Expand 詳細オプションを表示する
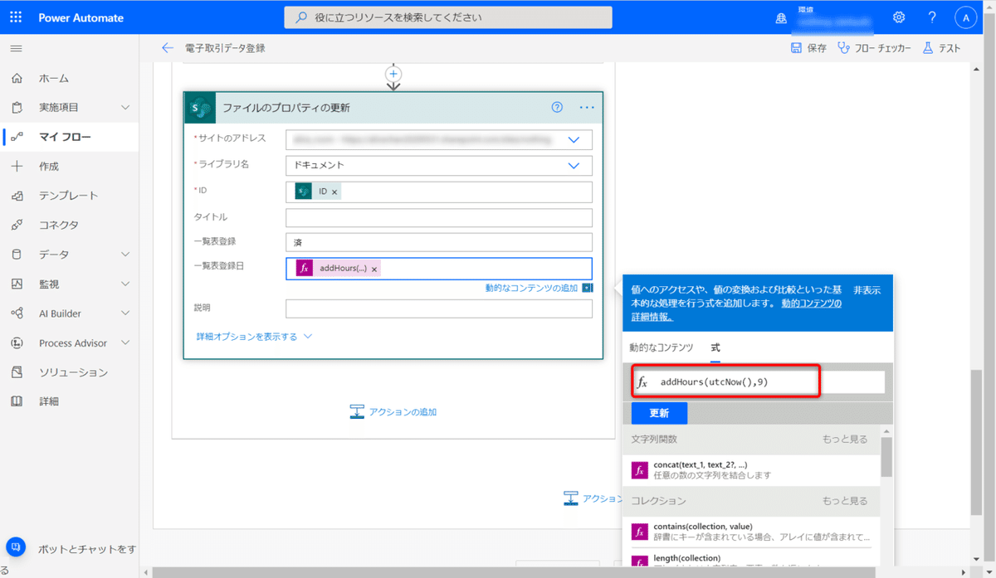This screenshot has width=996, height=578. click(x=254, y=337)
